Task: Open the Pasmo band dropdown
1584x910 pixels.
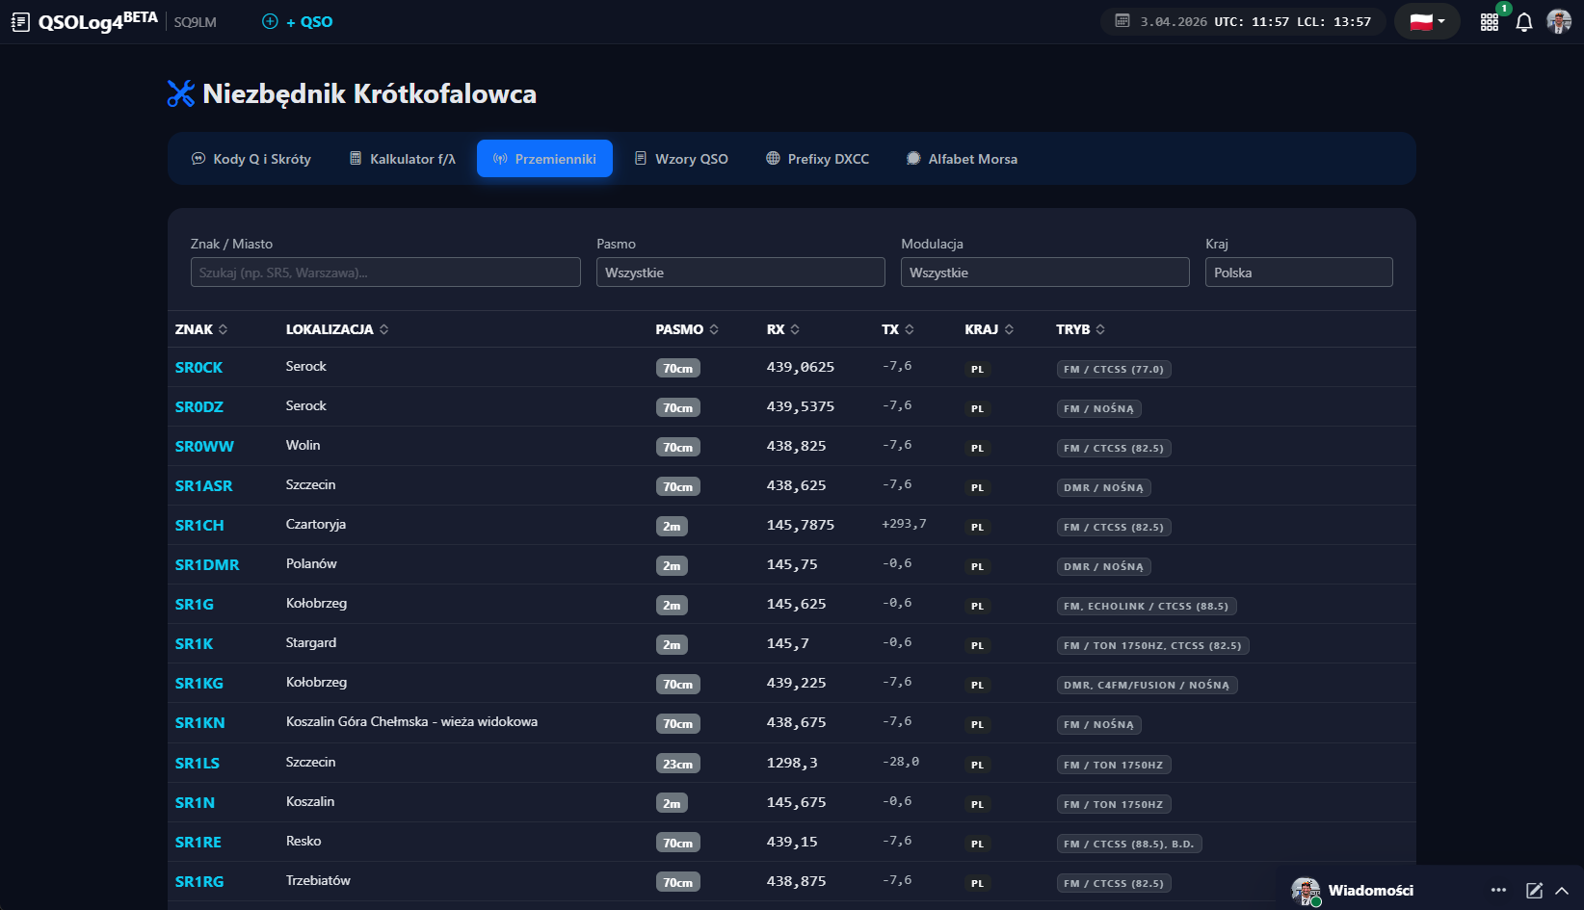Action: (740, 273)
